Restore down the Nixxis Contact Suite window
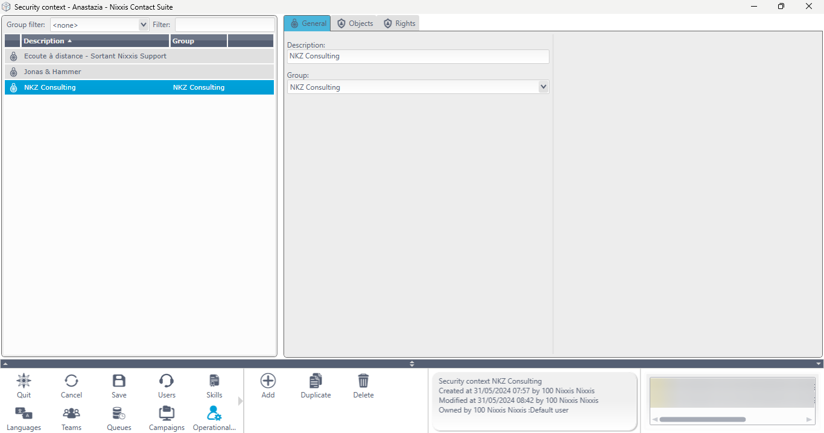This screenshot has width=824, height=433. click(x=781, y=7)
